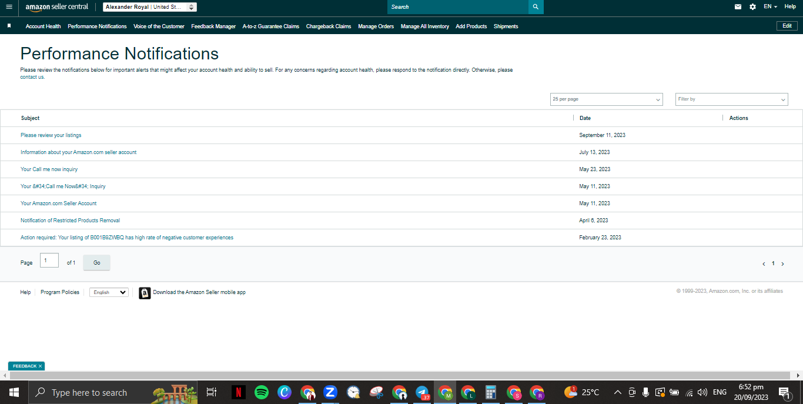This screenshot has height=404, width=803.
Task: Close the Feedback tab
Action: (40, 366)
